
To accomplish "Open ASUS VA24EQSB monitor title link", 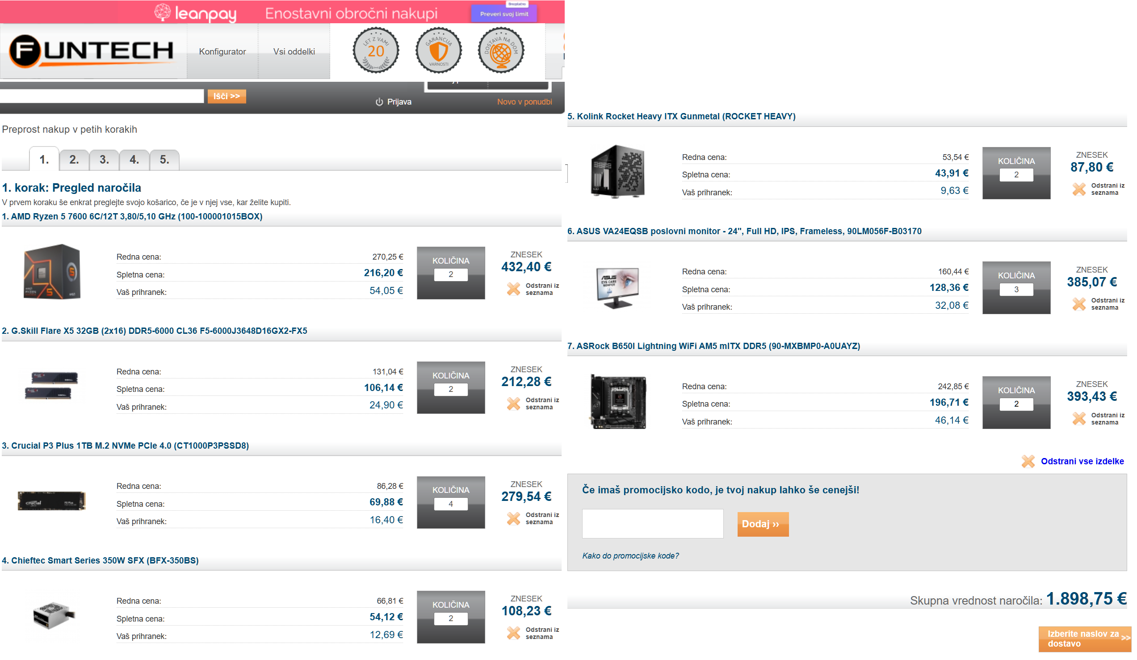I will tap(744, 231).
